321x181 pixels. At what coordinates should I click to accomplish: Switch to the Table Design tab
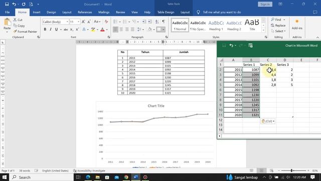click(x=166, y=12)
